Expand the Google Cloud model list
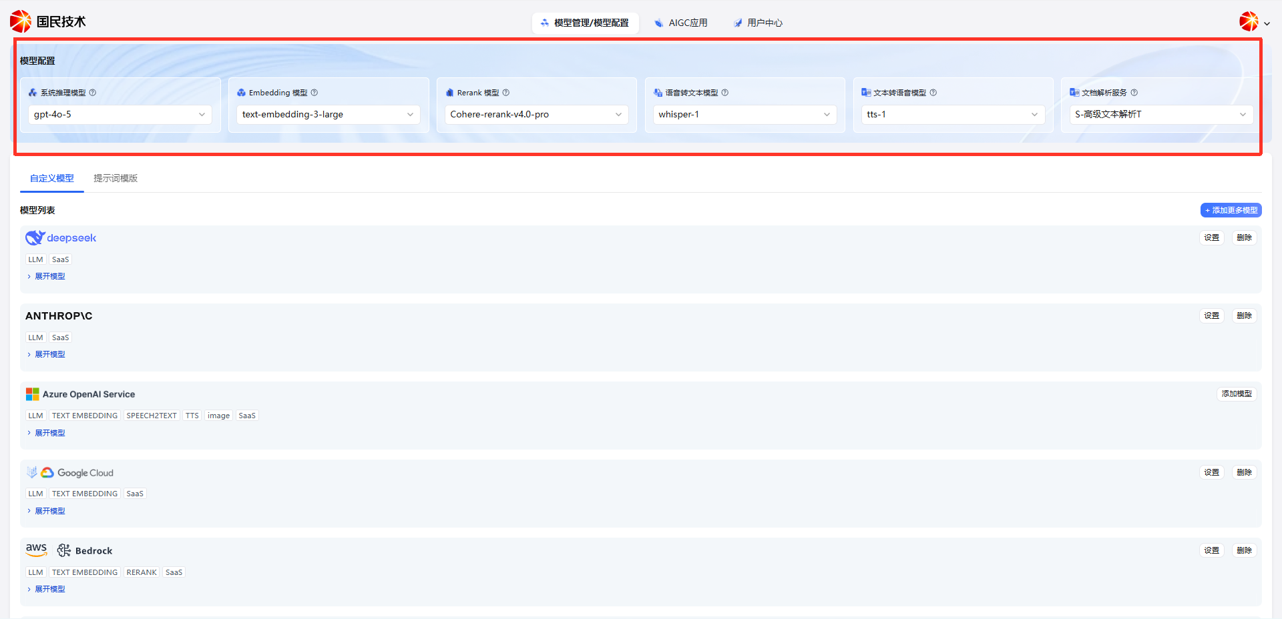1282x619 pixels. 46,511
